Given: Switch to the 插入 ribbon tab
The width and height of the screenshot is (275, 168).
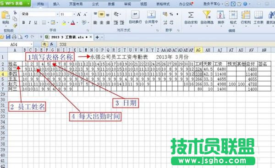Looking at the screenshot, I should (56, 4).
